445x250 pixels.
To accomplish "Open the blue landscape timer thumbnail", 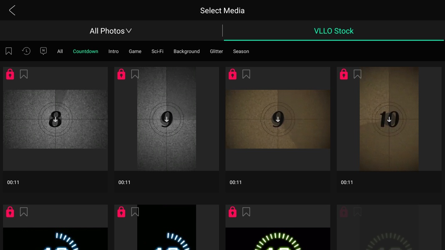I will (x=55, y=239).
